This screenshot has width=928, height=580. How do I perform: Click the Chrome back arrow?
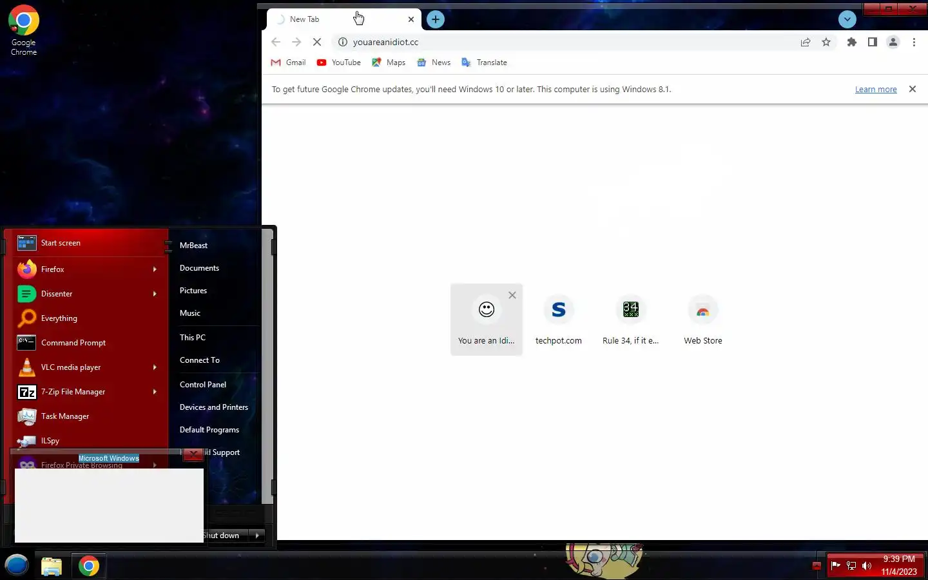[x=276, y=42]
